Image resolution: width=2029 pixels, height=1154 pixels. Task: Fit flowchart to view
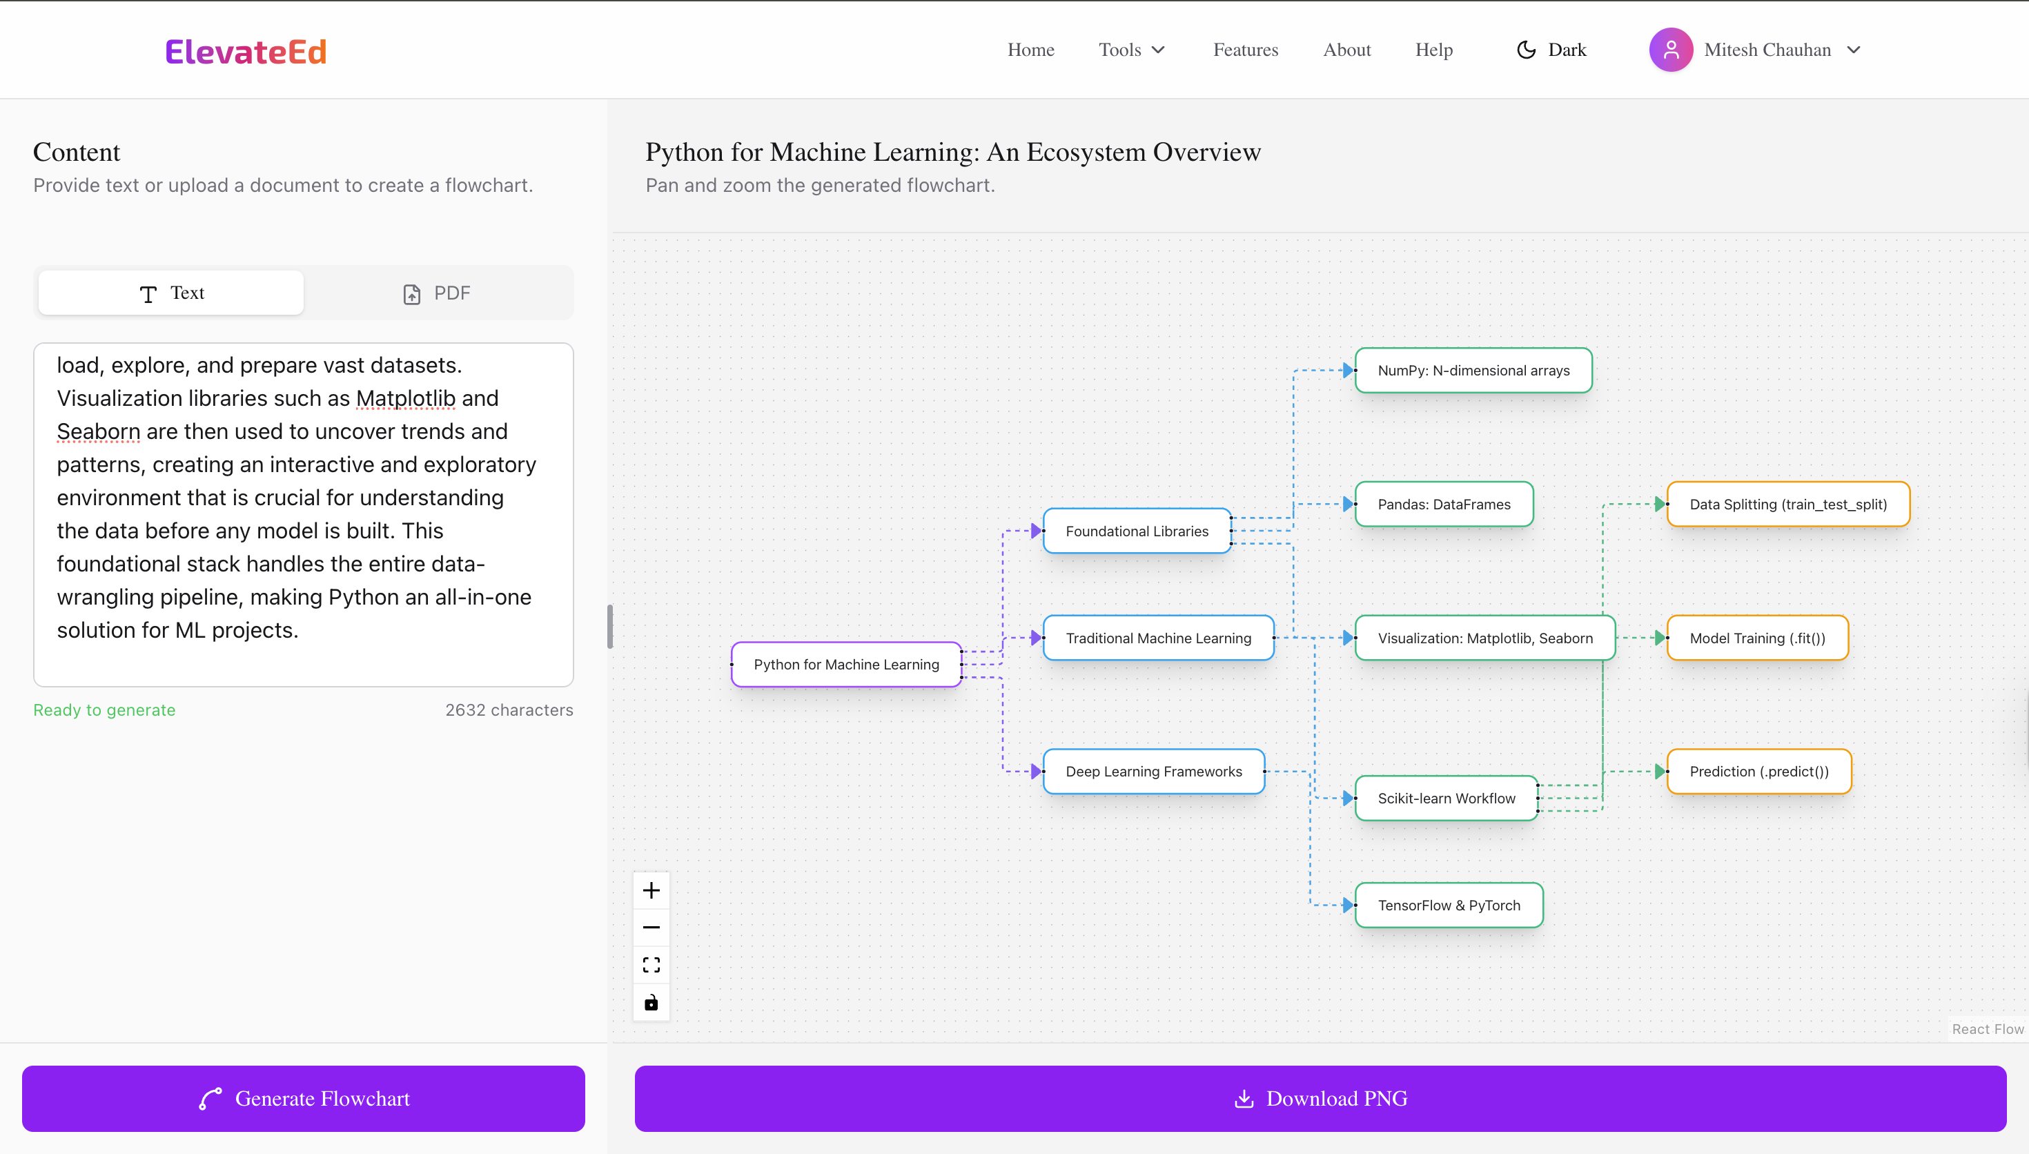[x=651, y=965]
